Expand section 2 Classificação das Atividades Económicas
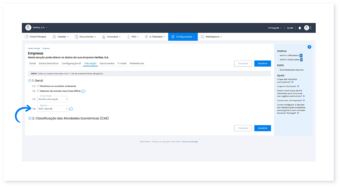 coord(30,118)
